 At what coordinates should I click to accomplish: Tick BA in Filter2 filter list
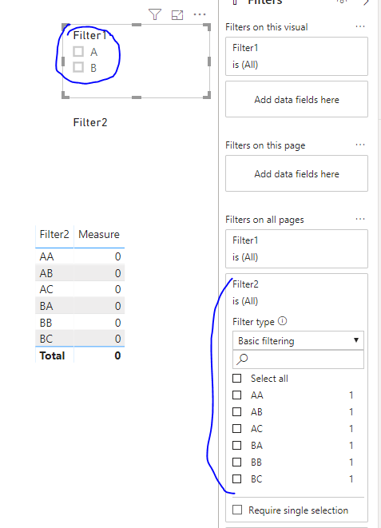[237, 445]
